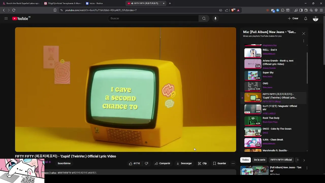Show more chips with the right arrow
The image size is (325, 183).
(304, 160)
